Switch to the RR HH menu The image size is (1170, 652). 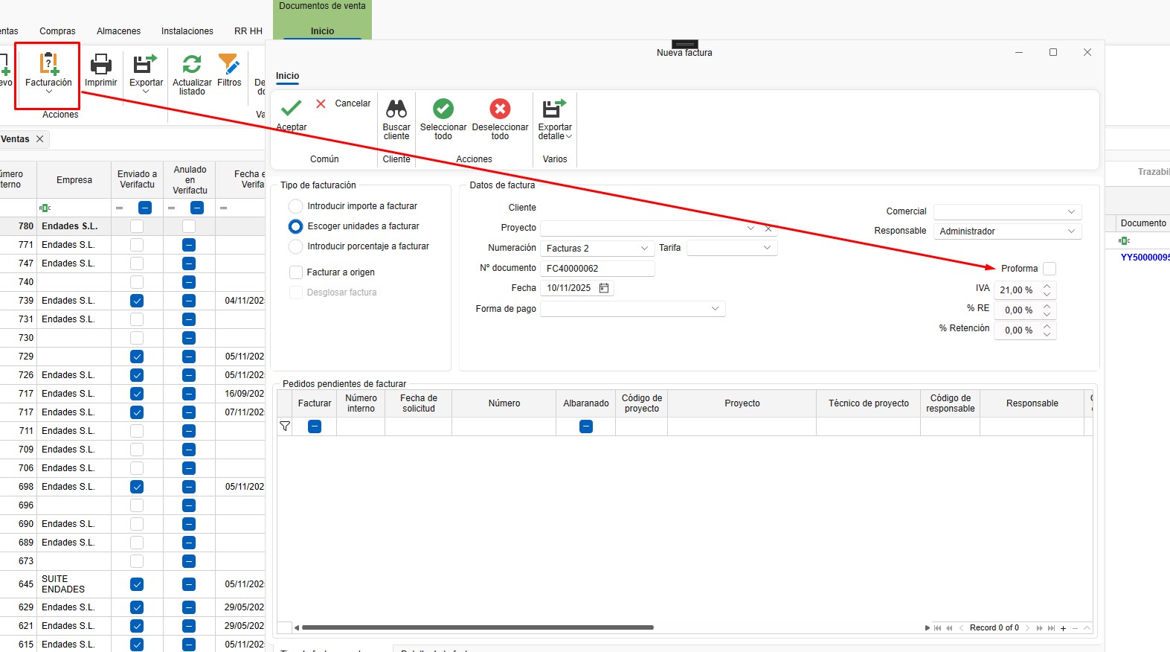(x=248, y=31)
